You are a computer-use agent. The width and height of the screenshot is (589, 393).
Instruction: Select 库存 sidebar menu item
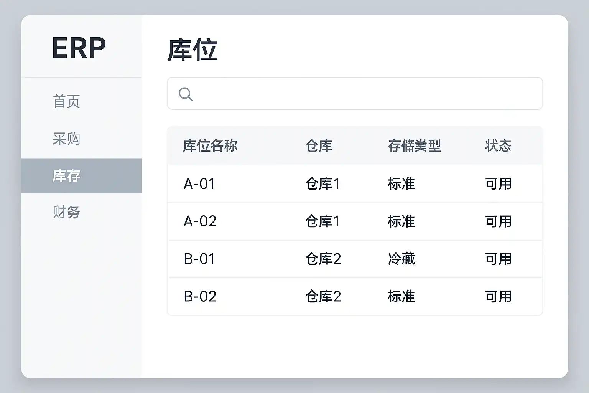[66, 176]
